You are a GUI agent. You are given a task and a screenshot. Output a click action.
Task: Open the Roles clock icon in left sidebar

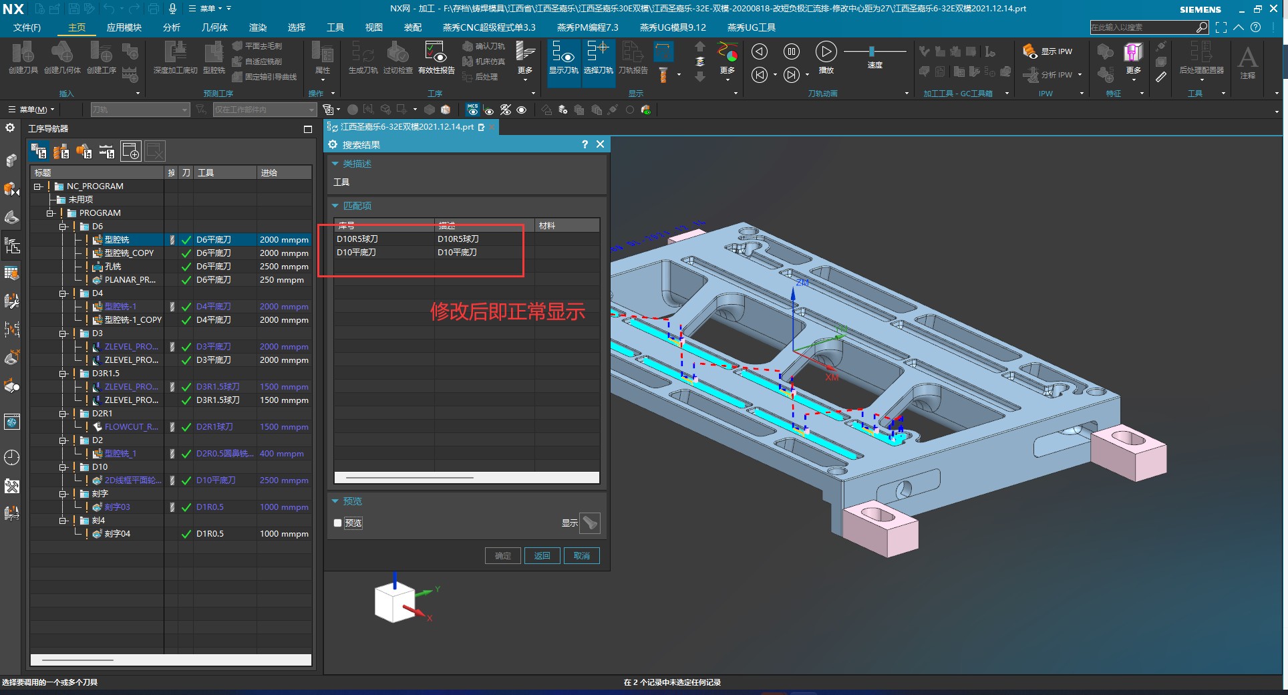click(11, 458)
